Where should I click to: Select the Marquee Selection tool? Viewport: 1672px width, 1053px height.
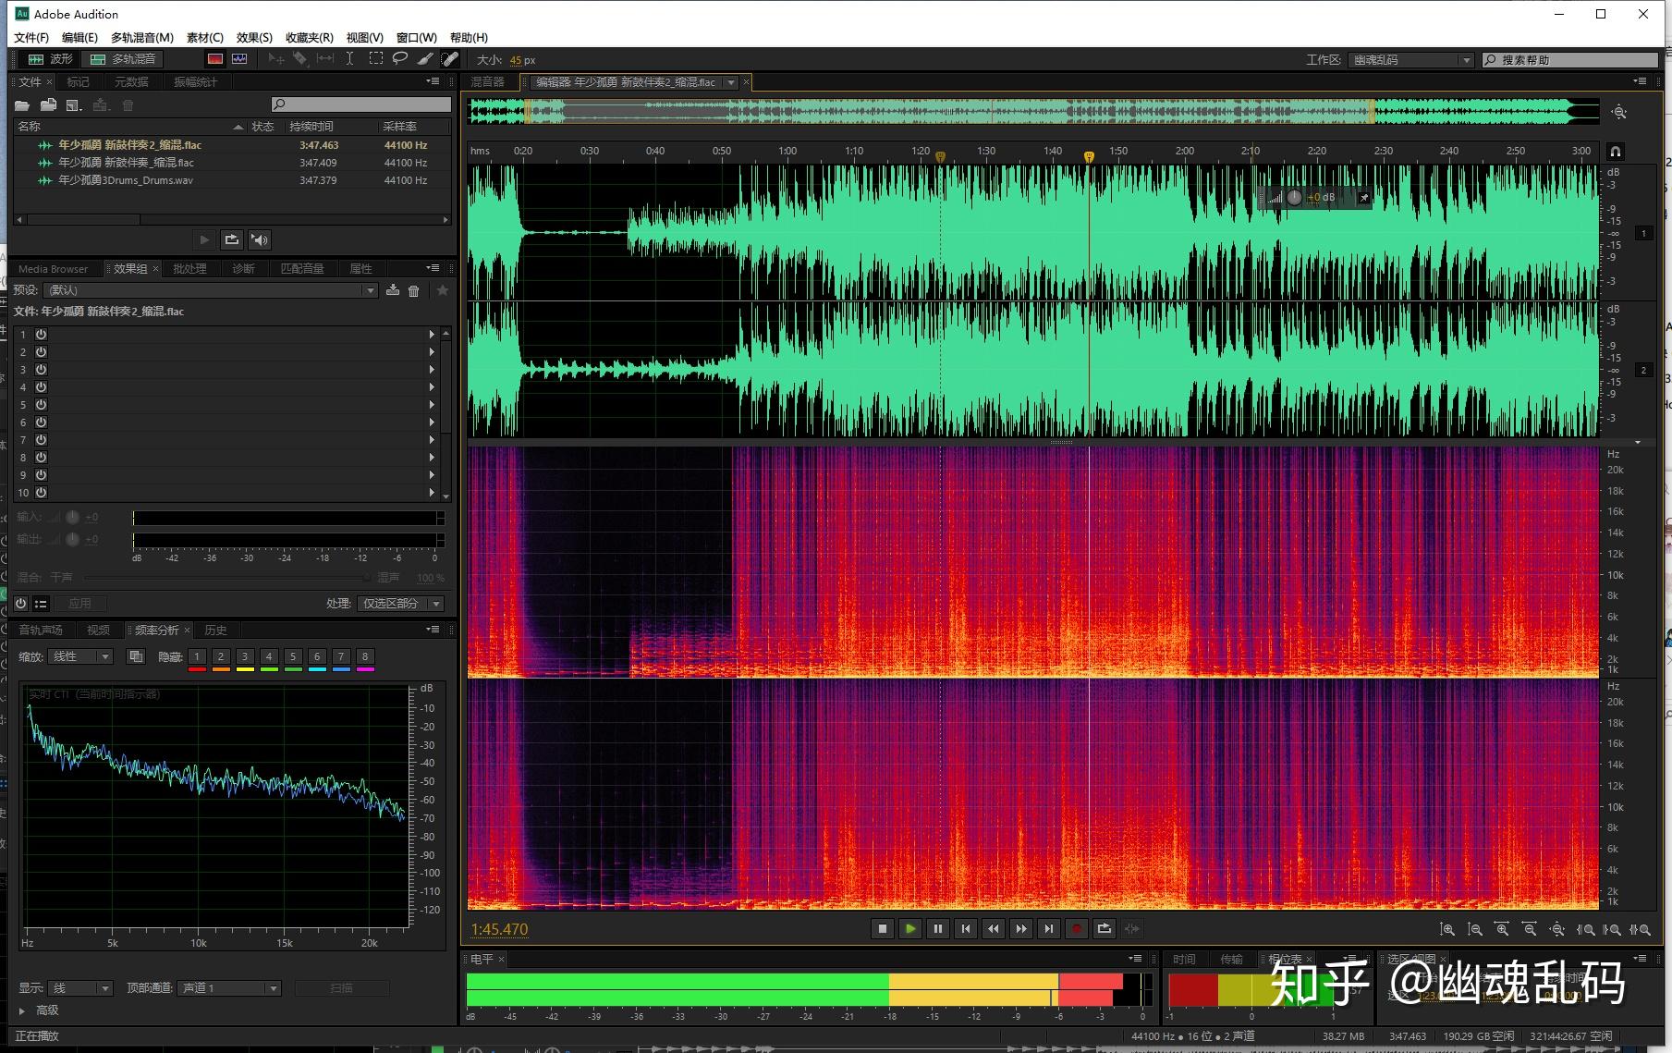pos(375,59)
